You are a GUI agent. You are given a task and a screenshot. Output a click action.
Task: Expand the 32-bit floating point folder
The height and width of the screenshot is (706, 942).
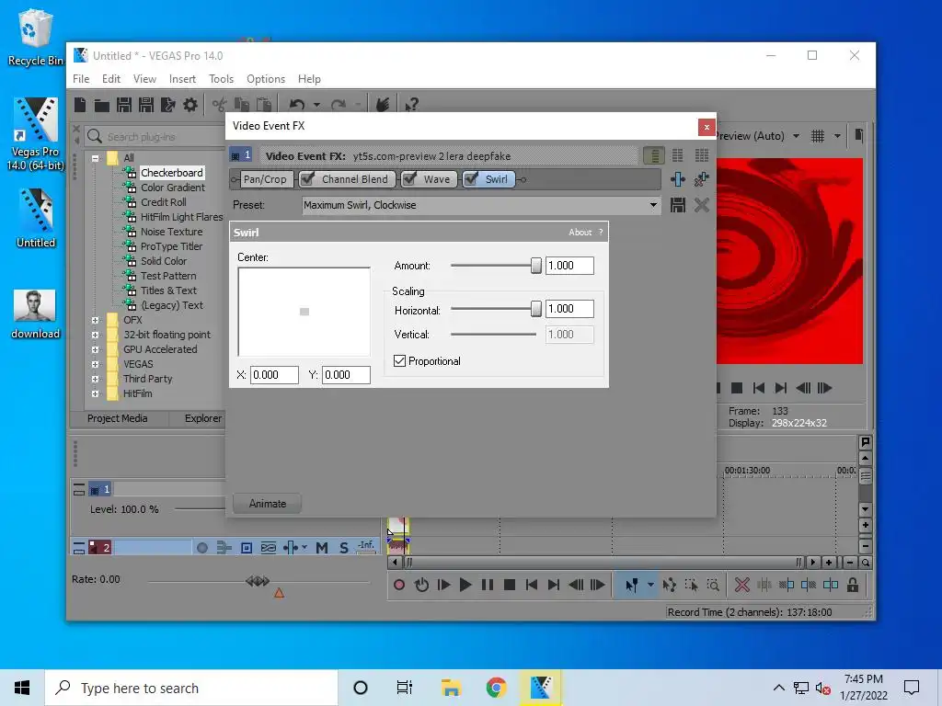pos(95,335)
